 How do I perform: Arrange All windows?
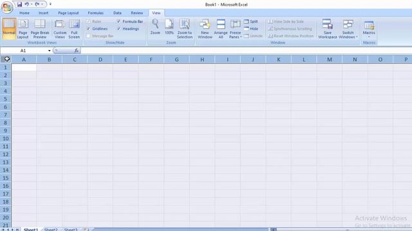(x=221, y=28)
